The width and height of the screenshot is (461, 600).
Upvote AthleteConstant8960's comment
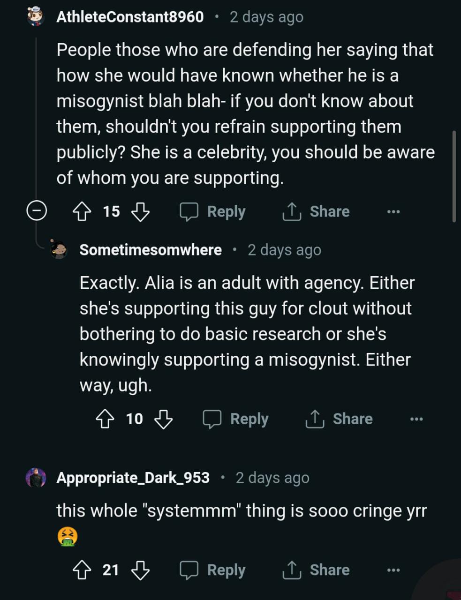coord(82,212)
